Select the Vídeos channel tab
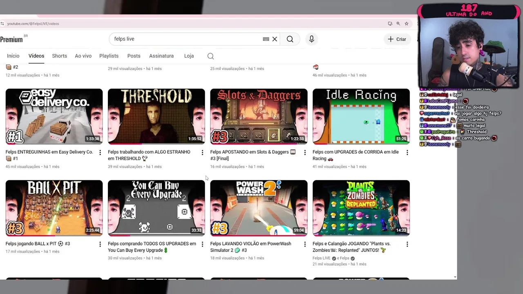The image size is (523, 294). click(x=36, y=56)
